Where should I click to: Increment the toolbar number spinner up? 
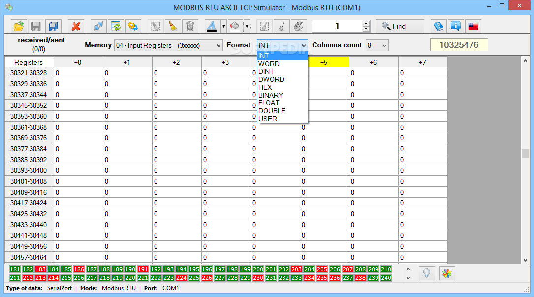(366, 23)
